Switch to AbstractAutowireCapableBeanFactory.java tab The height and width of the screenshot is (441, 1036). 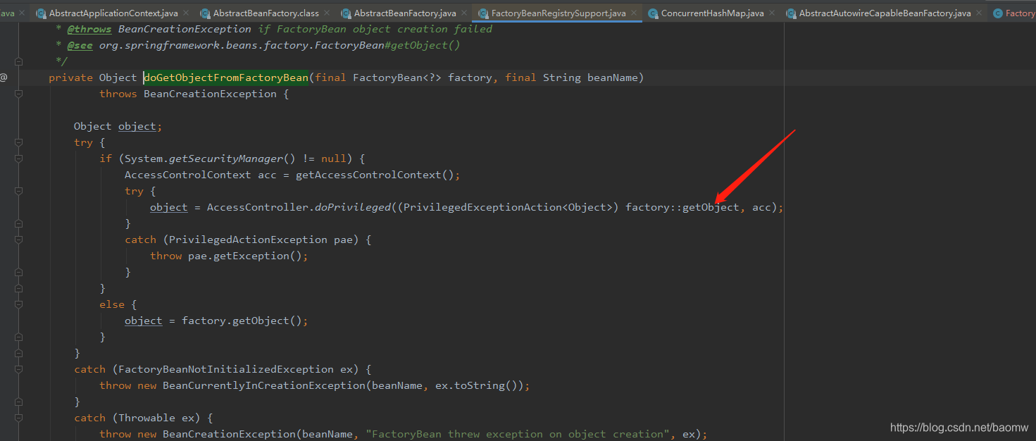tap(885, 13)
